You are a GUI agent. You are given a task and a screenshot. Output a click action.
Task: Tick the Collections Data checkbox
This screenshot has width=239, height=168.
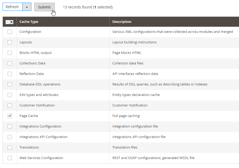(x=10, y=63)
